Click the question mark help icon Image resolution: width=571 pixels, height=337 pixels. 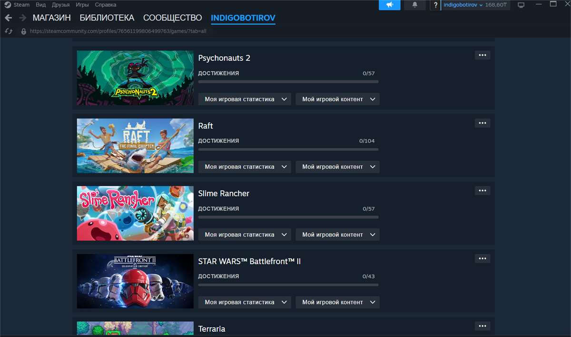pos(435,5)
